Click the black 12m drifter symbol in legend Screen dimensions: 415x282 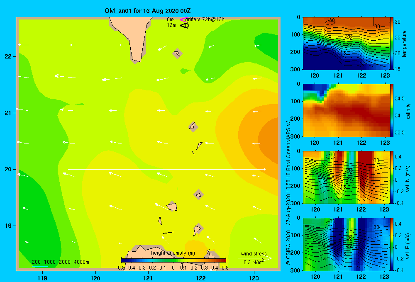pyautogui.click(x=184, y=25)
